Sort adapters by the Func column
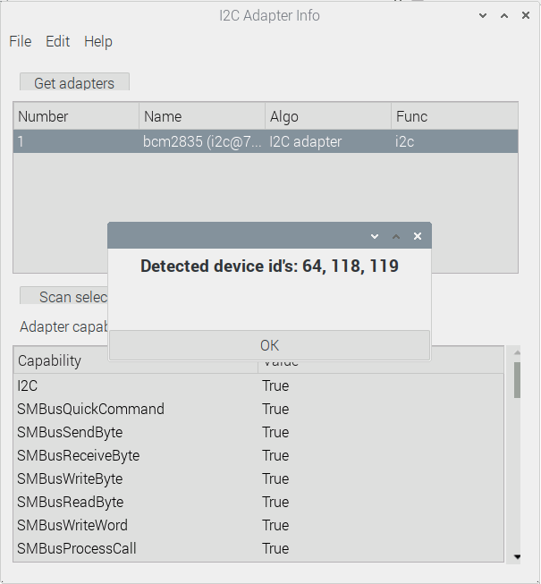 click(x=454, y=116)
